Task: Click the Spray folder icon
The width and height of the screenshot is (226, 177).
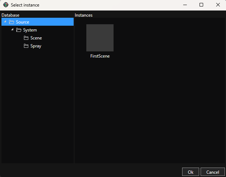Action: 26,46
